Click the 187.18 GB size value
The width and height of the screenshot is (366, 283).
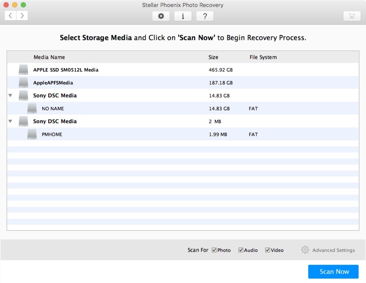click(x=221, y=83)
